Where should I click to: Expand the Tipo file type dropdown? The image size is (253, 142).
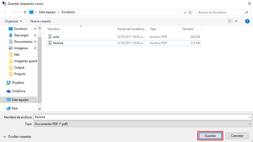pos(250,124)
